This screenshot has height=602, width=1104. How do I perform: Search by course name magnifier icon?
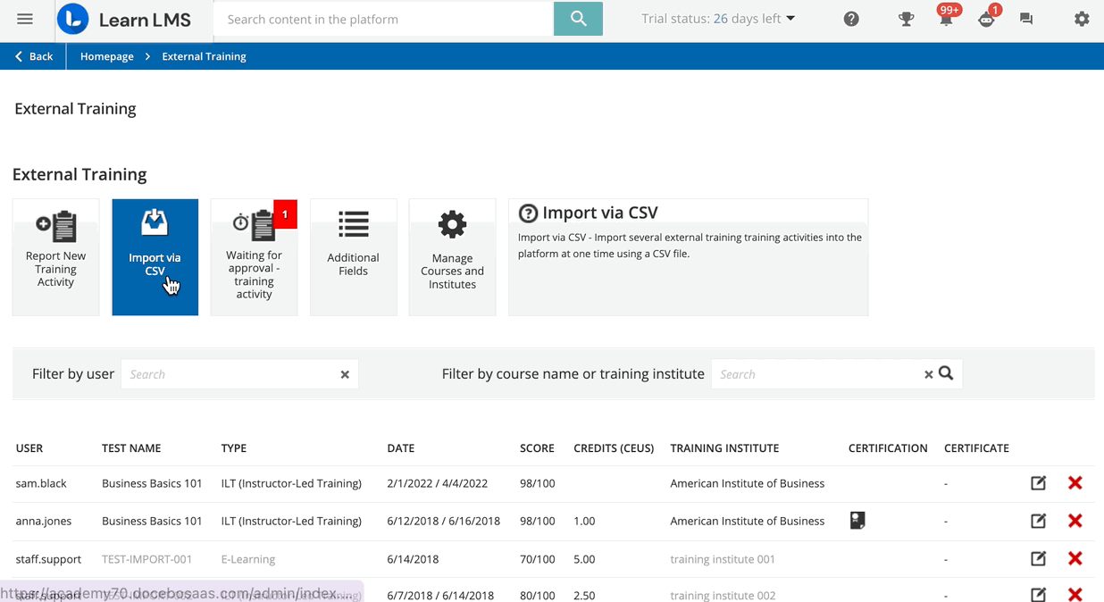[x=946, y=373]
